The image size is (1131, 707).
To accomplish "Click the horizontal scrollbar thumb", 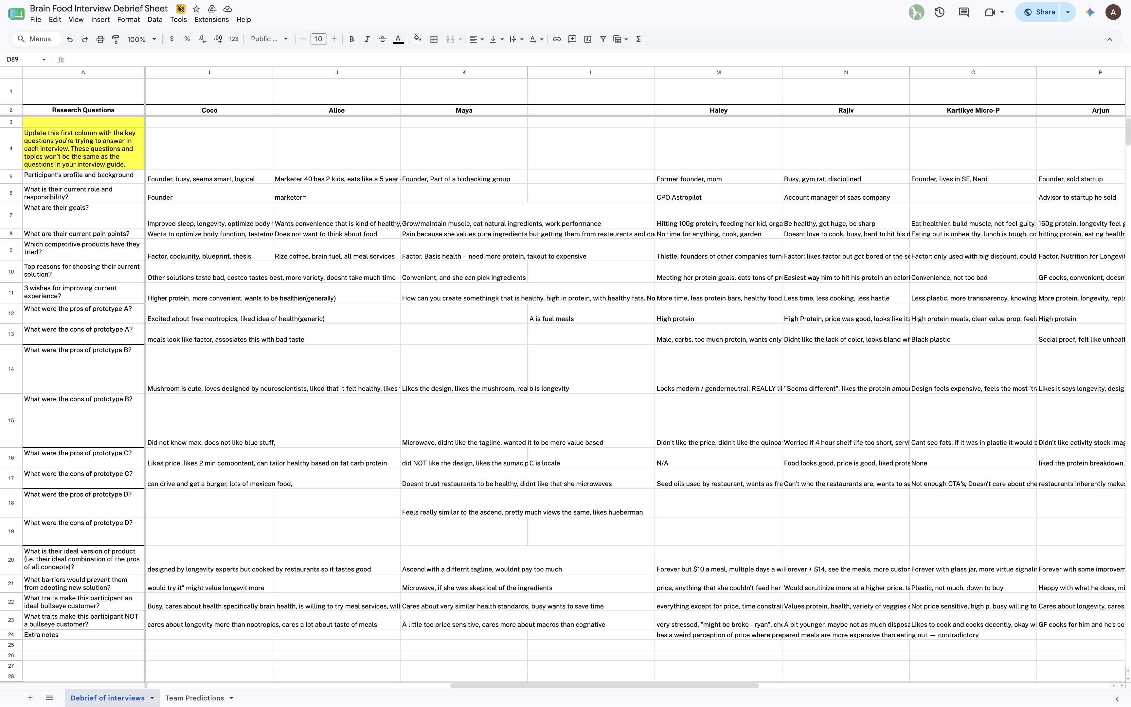I will point(604,686).
